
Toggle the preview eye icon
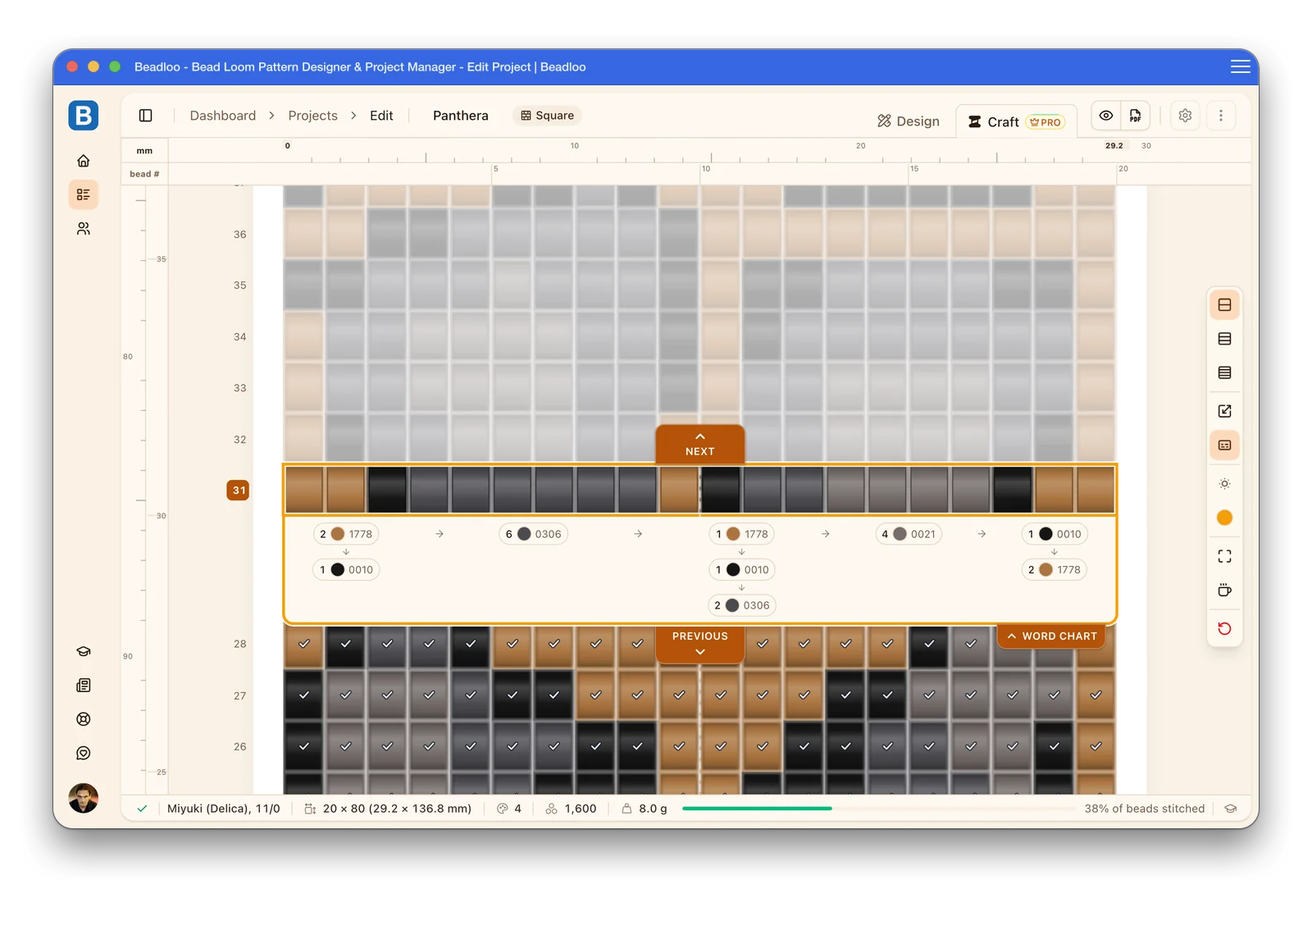(1106, 116)
